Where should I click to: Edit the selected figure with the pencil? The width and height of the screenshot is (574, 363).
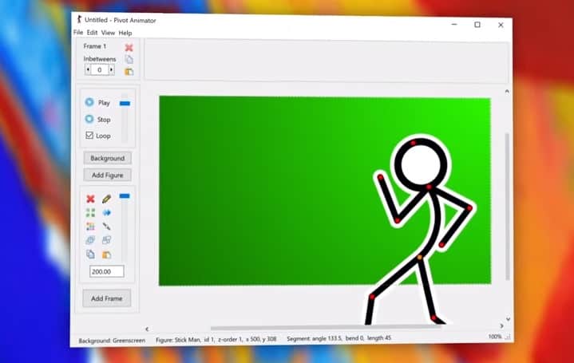[x=106, y=199]
